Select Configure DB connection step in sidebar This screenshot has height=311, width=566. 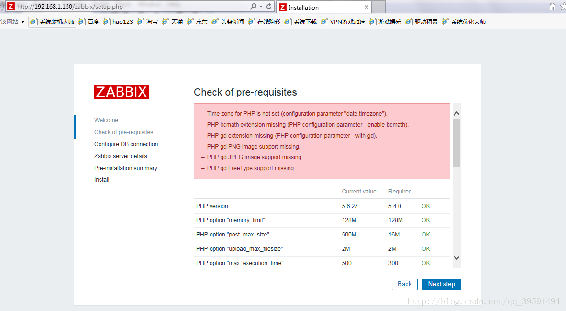pyautogui.click(x=126, y=144)
